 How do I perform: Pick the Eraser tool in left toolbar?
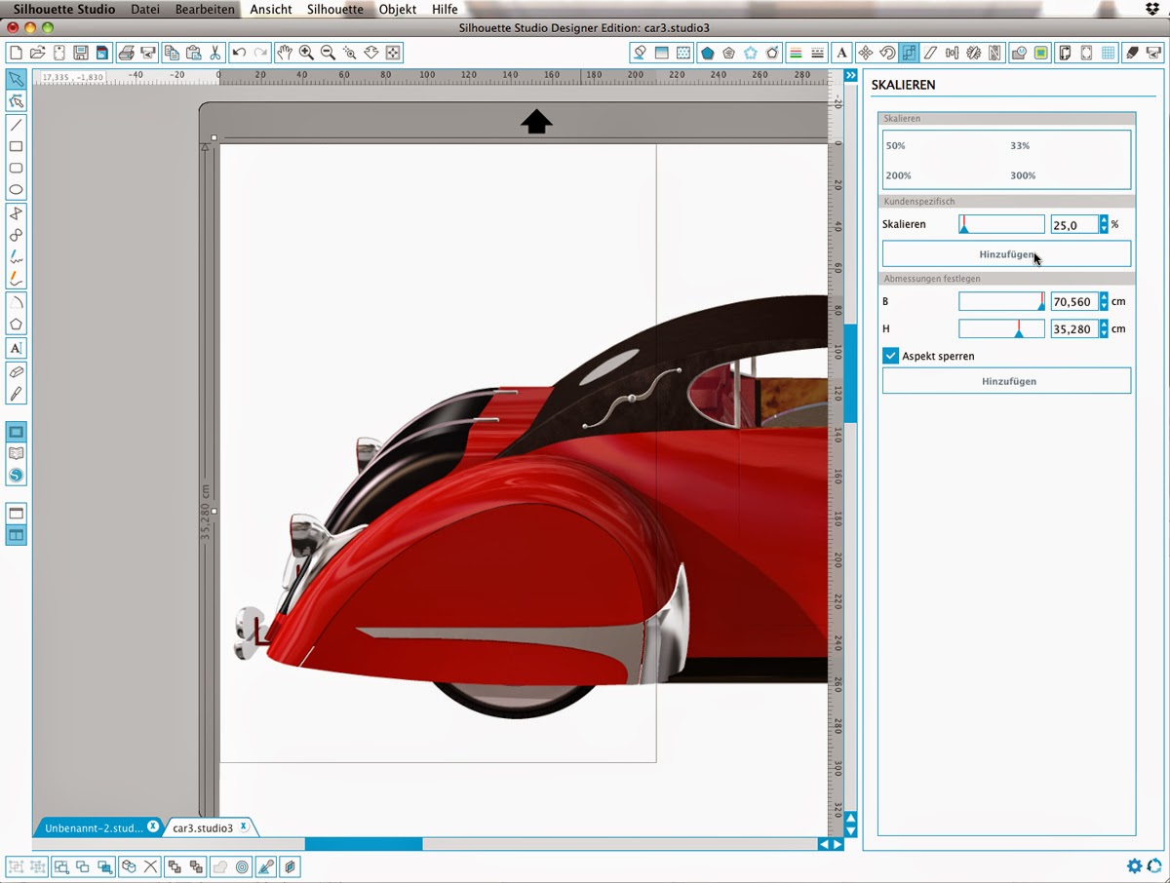[16, 372]
